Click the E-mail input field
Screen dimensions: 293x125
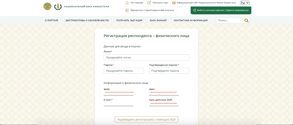tap(119, 104)
